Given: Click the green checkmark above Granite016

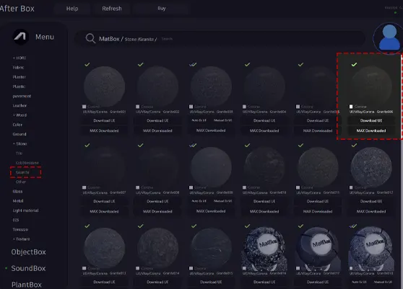Looking at the screenshot, I should (x=247, y=226).
